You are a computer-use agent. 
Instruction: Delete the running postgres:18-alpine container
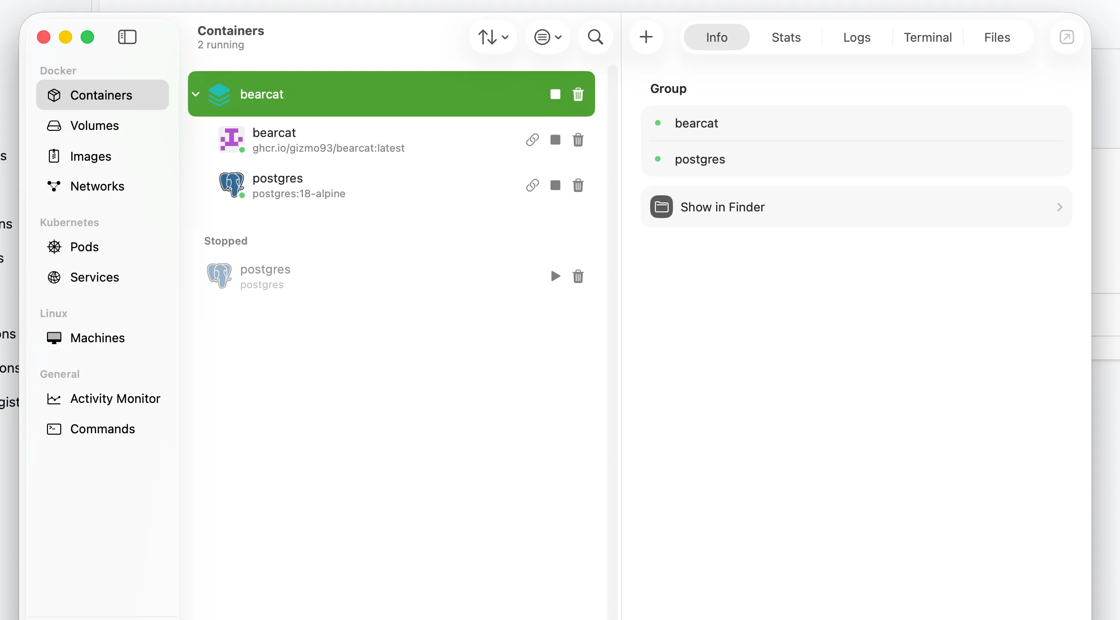[578, 185]
